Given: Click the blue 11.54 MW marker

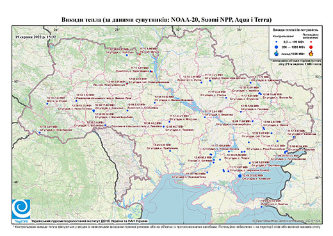Looking at the screenshot, I should tap(155, 103).
